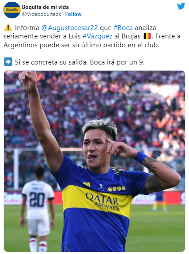Click the Qatar Airways logo on the jersey
The height and width of the screenshot is (254, 189).
(x=102, y=201)
